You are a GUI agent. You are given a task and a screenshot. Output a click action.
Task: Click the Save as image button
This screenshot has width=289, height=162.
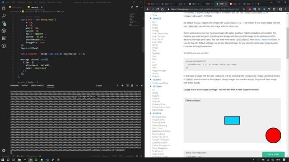pyautogui.click(x=193, y=100)
